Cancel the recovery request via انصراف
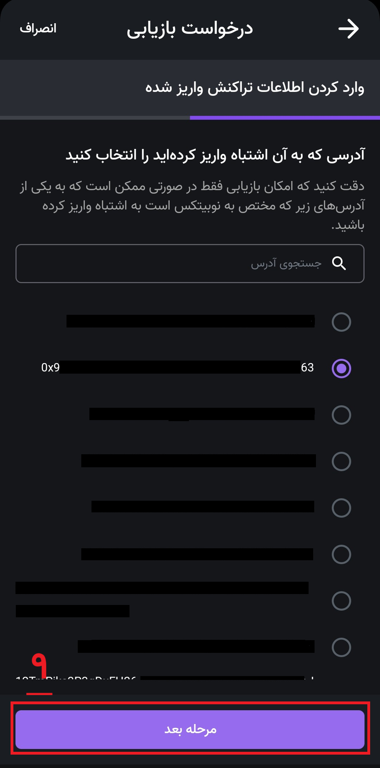Image resolution: width=380 pixels, height=768 pixels. pos(38,28)
